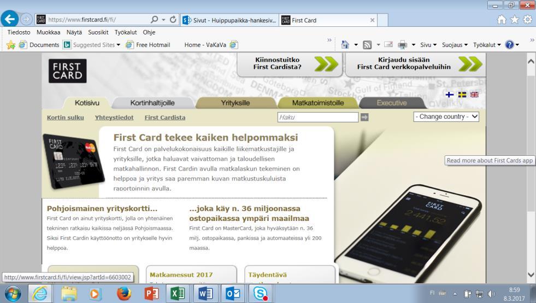Open the Documents favorites link

click(x=39, y=45)
